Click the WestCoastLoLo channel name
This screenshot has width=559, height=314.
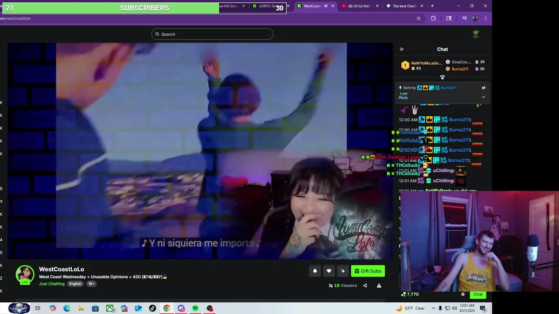(x=62, y=269)
